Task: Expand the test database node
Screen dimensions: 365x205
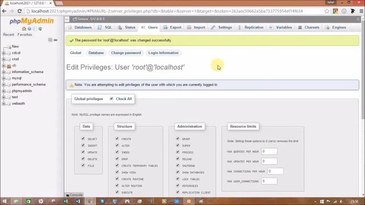Action: click(x=3, y=97)
